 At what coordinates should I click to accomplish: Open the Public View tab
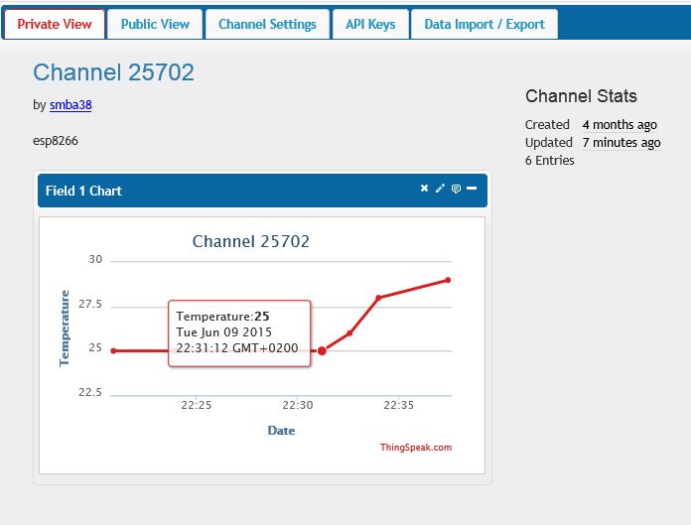point(154,24)
